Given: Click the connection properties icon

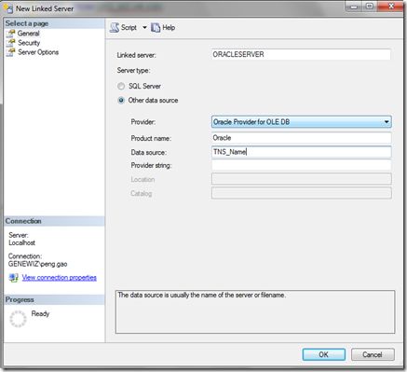Looking at the screenshot, I should coord(13,278).
